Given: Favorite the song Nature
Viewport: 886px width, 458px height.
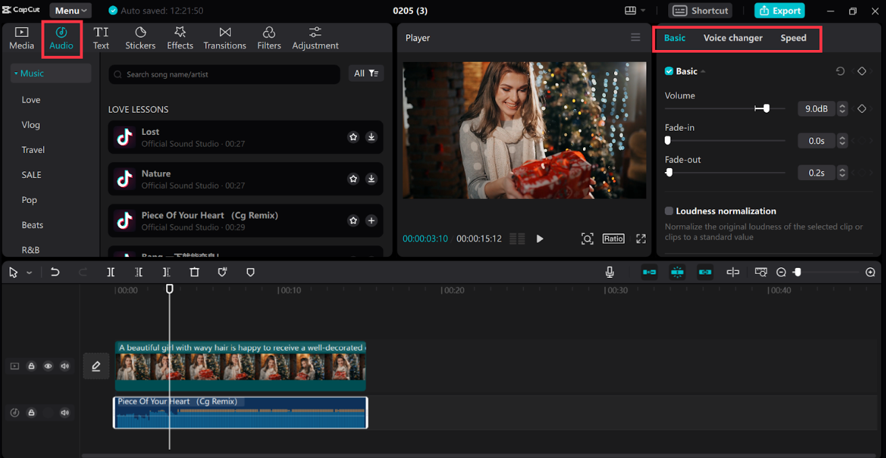Looking at the screenshot, I should (353, 179).
